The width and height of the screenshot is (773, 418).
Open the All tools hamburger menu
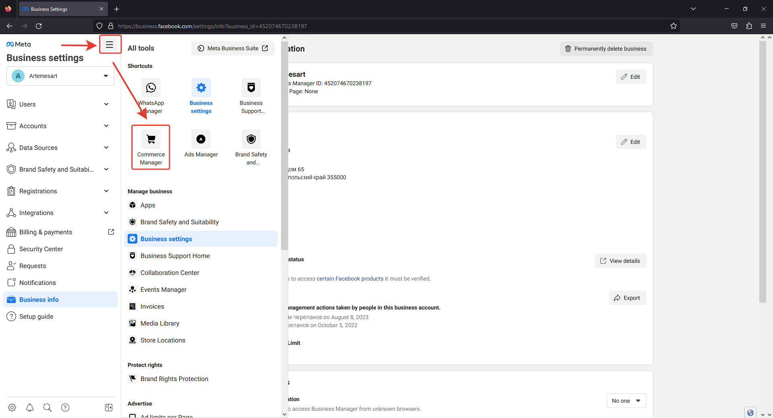110,45
